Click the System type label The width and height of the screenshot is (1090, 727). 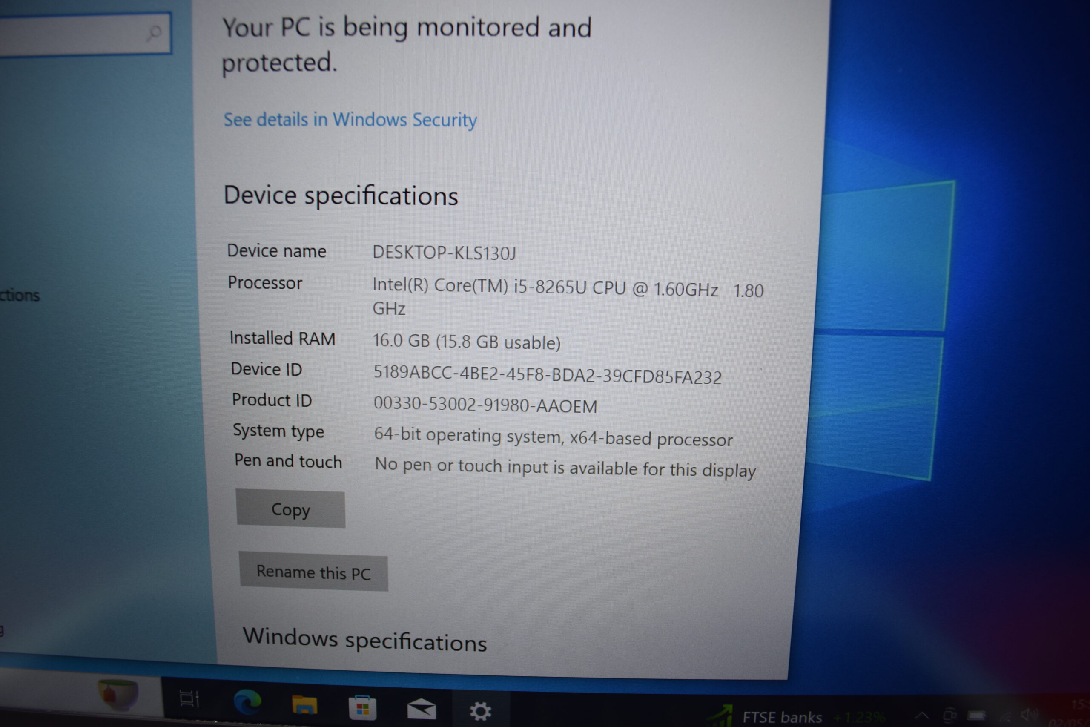click(x=278, y=431)
